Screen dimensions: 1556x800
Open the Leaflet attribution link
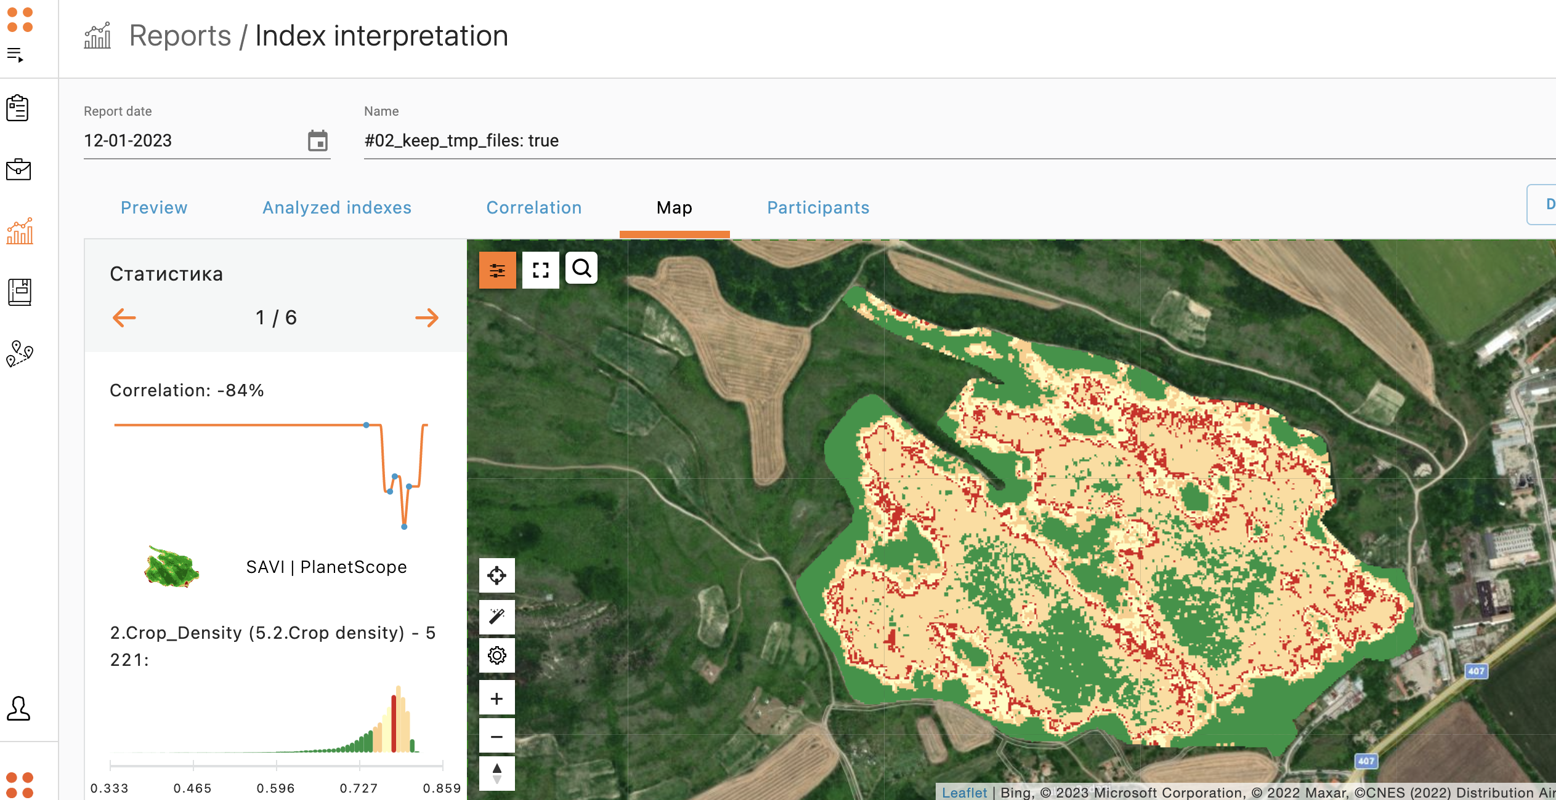point(963,792)
